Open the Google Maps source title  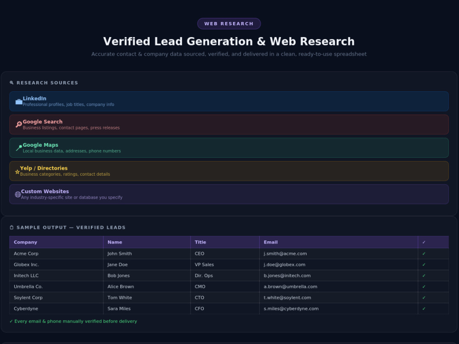click(x=40, y=145)
